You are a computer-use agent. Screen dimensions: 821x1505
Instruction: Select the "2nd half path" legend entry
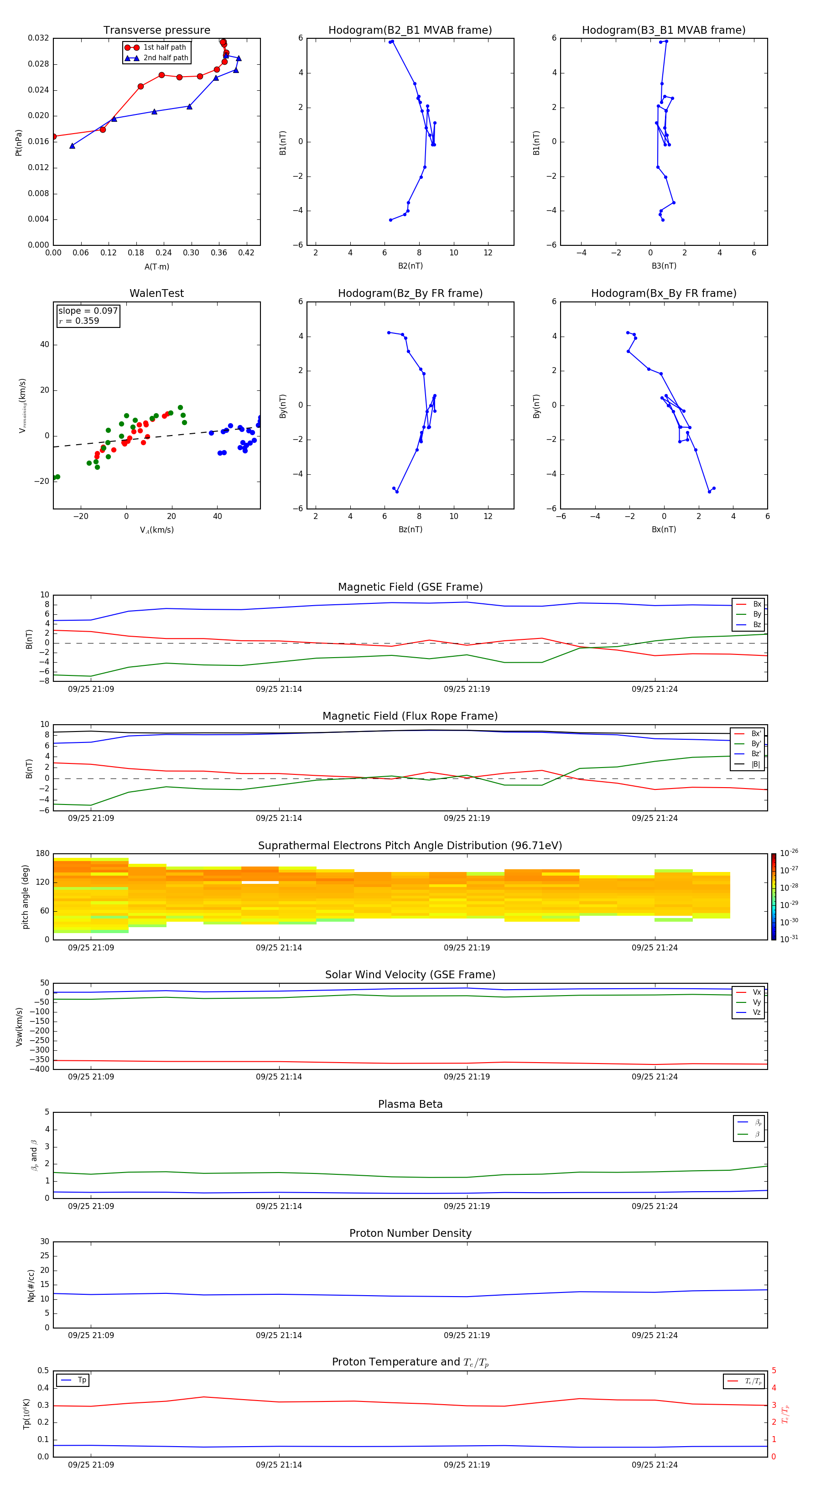point(156,58)
